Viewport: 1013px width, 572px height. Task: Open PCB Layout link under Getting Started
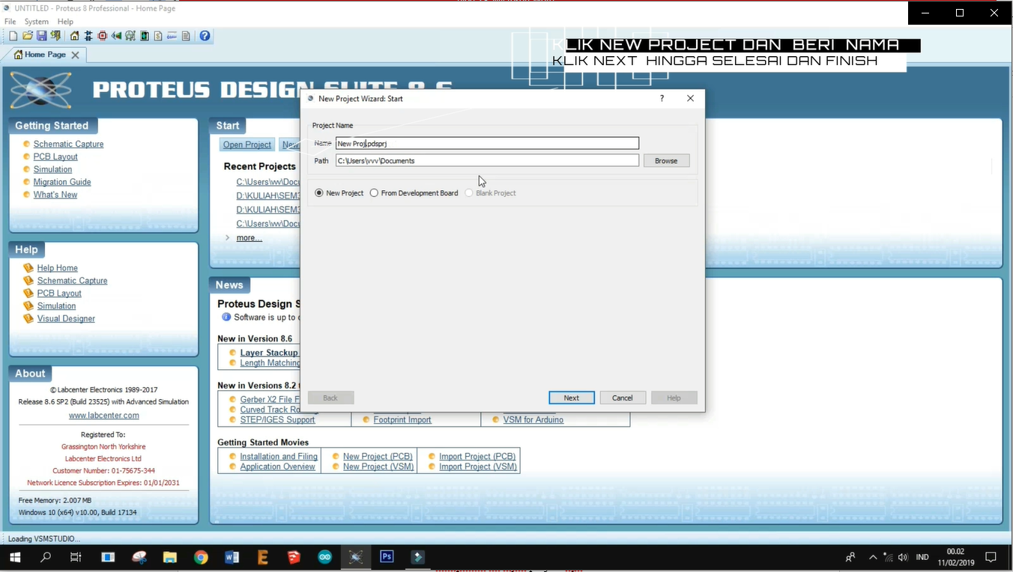[x=55, y=156]
